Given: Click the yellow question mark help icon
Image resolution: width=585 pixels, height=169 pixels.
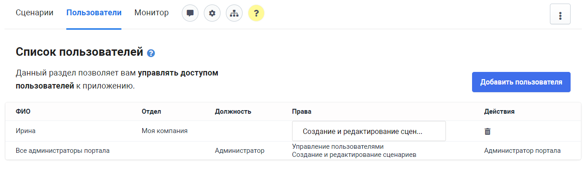Looking at the screenshot, I should [256, 13].
